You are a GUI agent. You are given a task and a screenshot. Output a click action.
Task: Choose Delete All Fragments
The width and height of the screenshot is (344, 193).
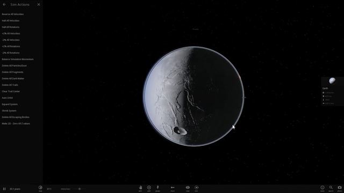12,72
